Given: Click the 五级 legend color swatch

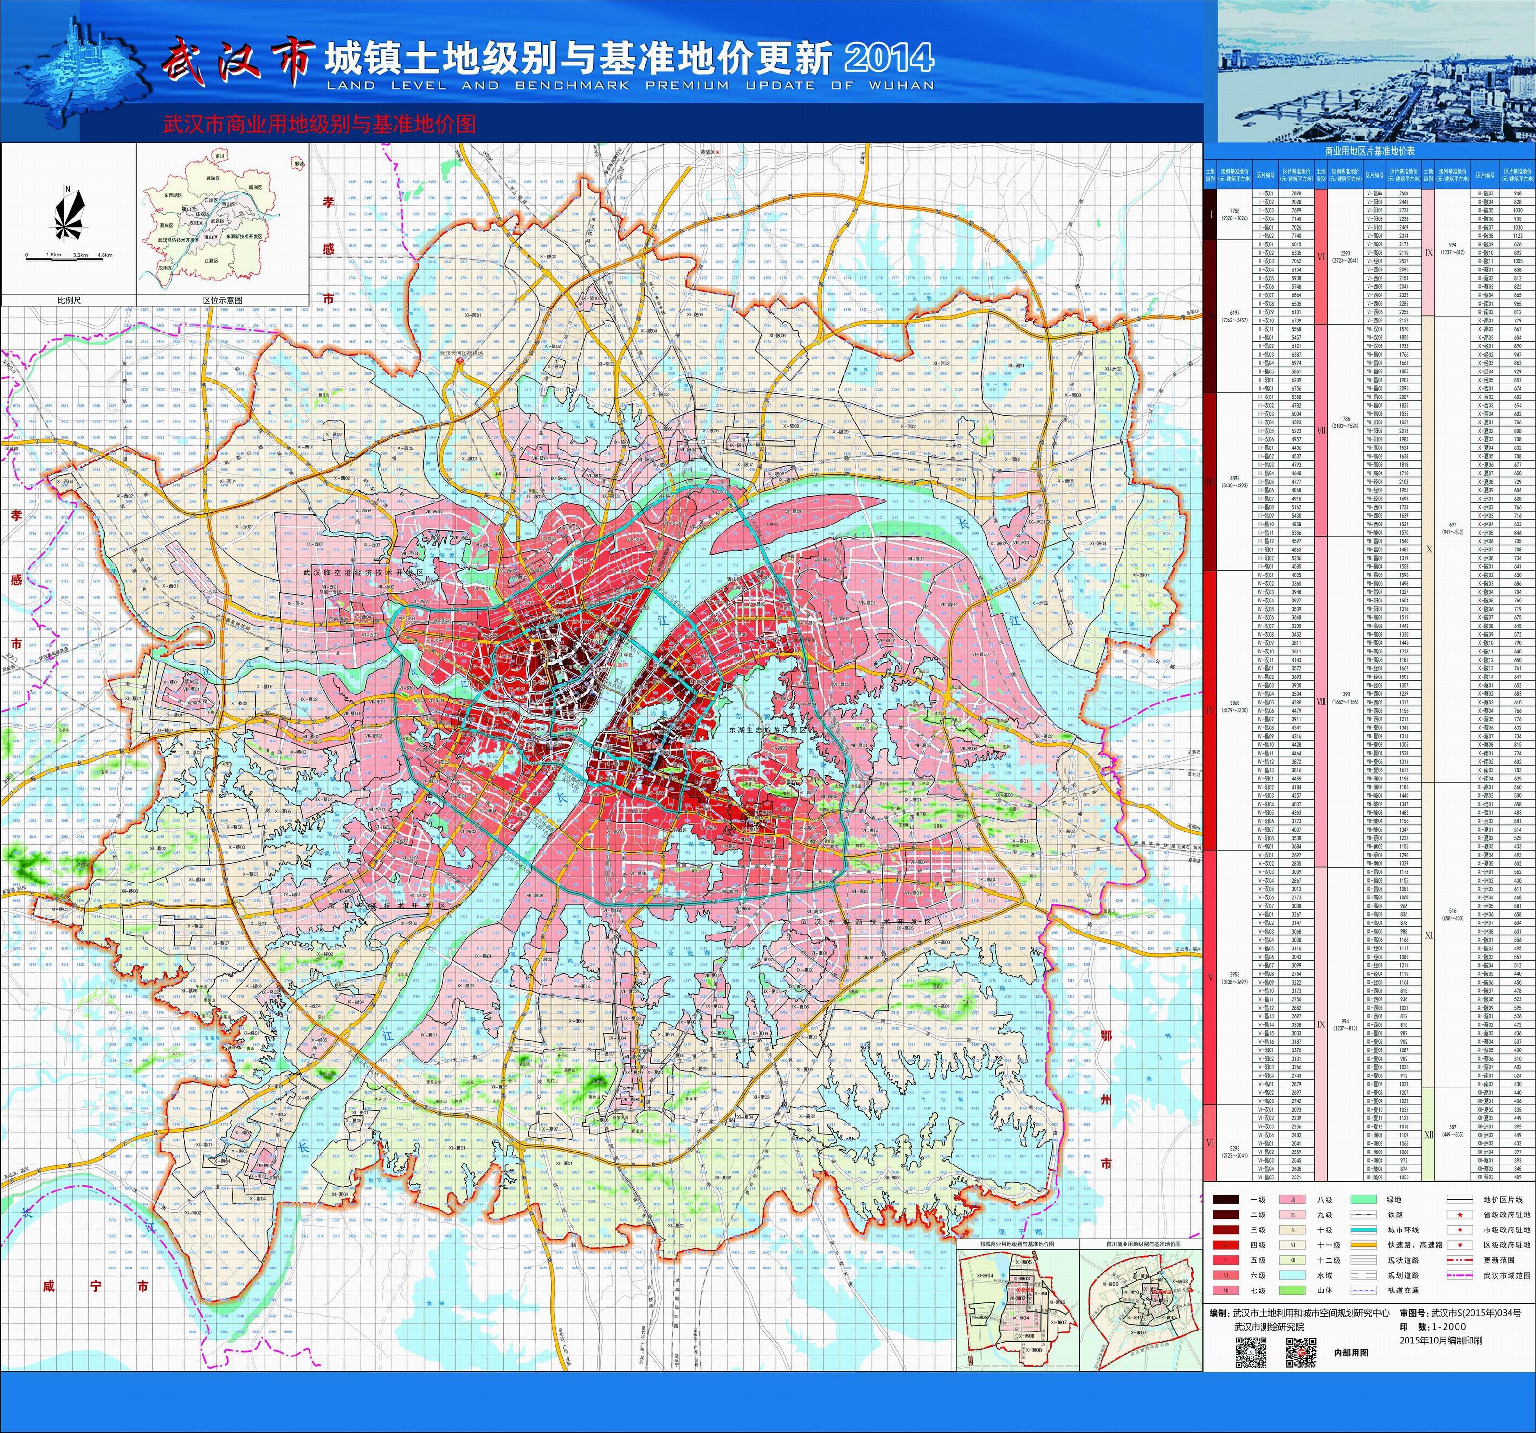Looking at the screenshot, I should [1226, 1260].
